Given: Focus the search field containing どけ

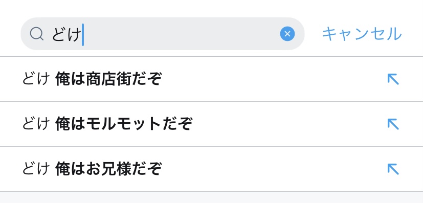Looking at the screenshot, I should coord(163,34).
